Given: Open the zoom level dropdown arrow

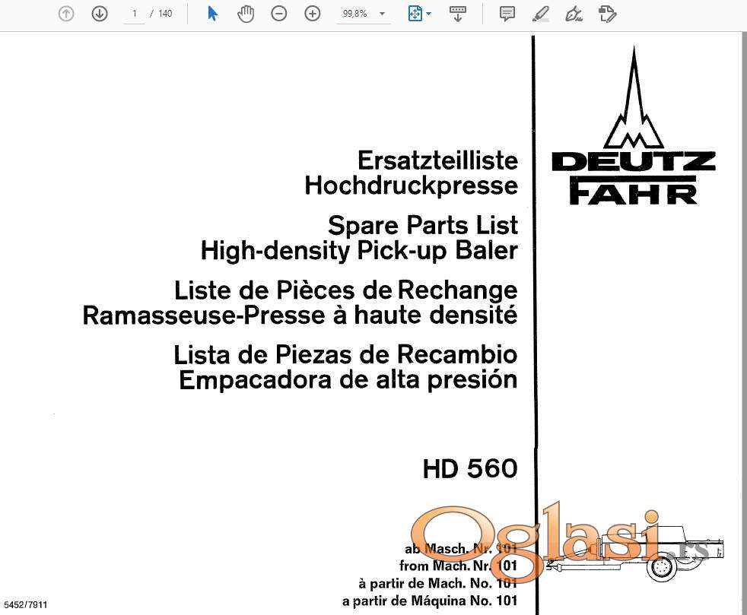Looking at the screenshot, I should pos(382,14).
